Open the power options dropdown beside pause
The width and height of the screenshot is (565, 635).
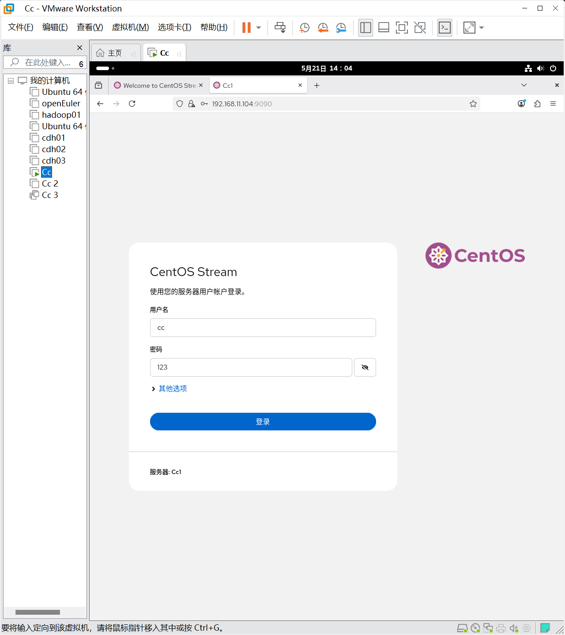259,28
